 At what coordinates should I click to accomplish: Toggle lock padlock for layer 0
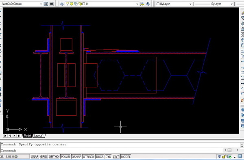(80, 4)
